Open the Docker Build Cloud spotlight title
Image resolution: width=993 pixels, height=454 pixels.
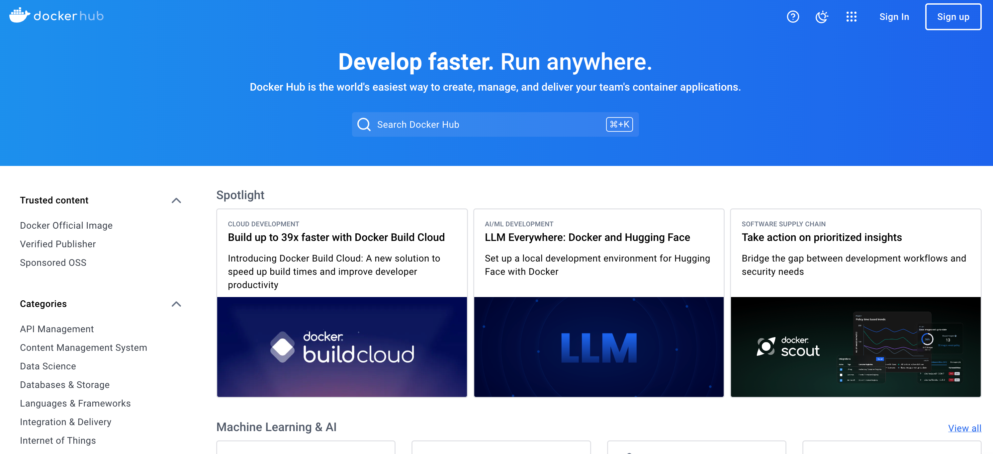click(x=336, y=237)
